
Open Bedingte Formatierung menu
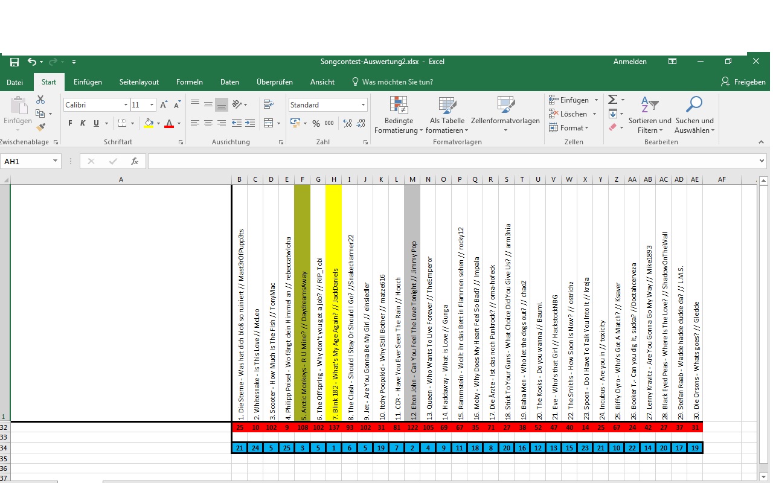(399, 115)
